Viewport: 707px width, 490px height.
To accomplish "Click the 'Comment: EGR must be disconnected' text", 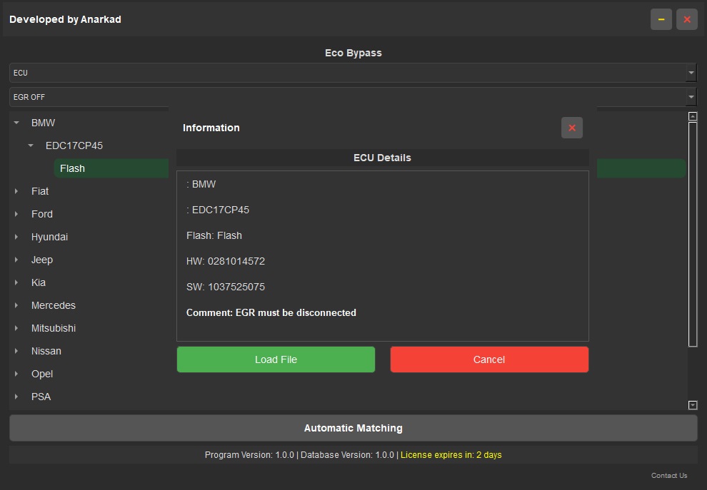I will point(271,312).
